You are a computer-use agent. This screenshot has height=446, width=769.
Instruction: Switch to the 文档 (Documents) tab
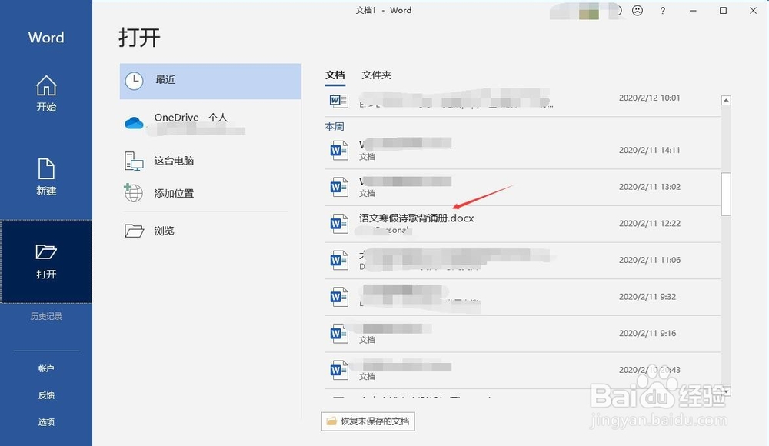(x=335, y=75)
